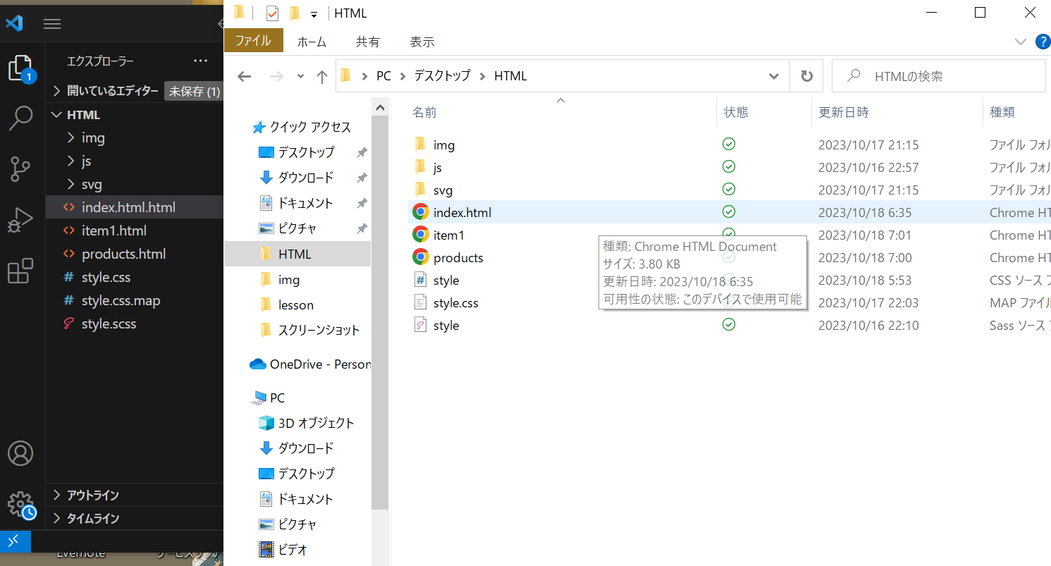The image size is (1051, 566).
Task: Open the Run and Debug view
Action: (x=21, y=220)
